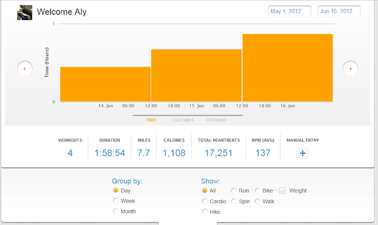Show only Run workouts
This screenshot has height=225, width=378.
[234, 191]
